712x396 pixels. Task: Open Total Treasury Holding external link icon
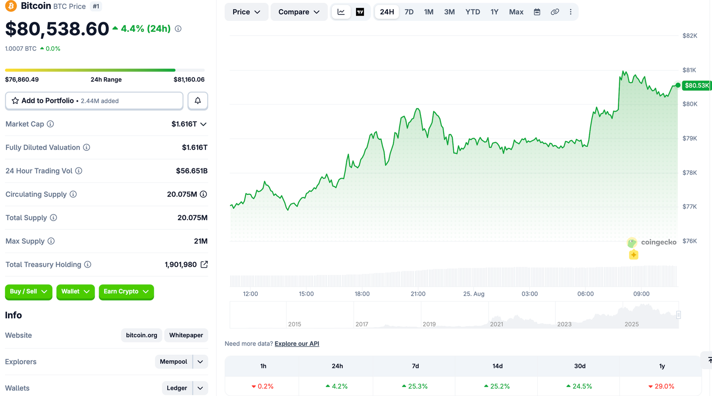(x=204, y=265)
